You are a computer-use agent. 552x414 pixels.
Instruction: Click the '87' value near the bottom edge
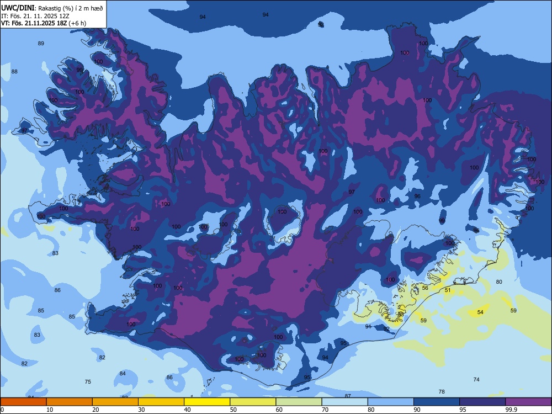tap(348, 396)
